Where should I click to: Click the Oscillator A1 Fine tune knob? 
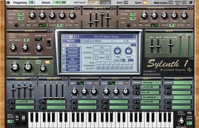pos(16,24)
